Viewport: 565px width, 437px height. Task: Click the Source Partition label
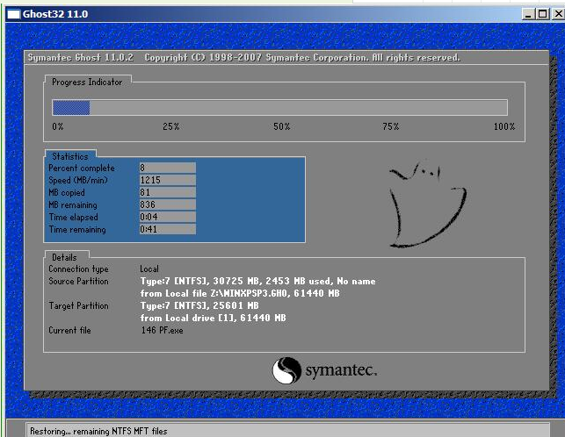pyautogui.click(x=78, y=281)
